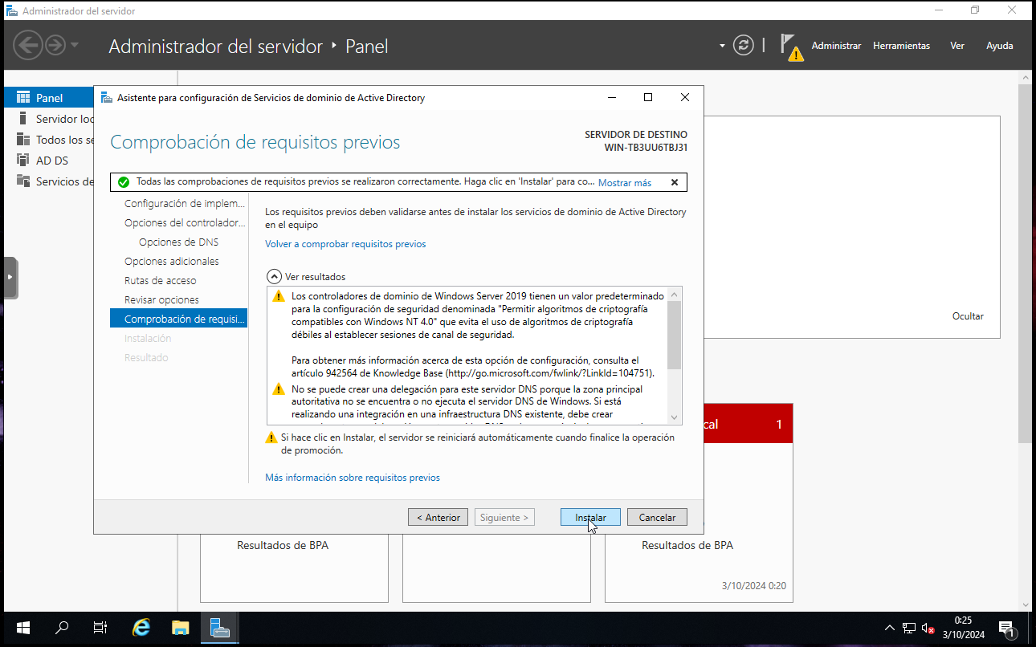
Task: Click the left Resultados de BPA text
Action: (282, 546)
